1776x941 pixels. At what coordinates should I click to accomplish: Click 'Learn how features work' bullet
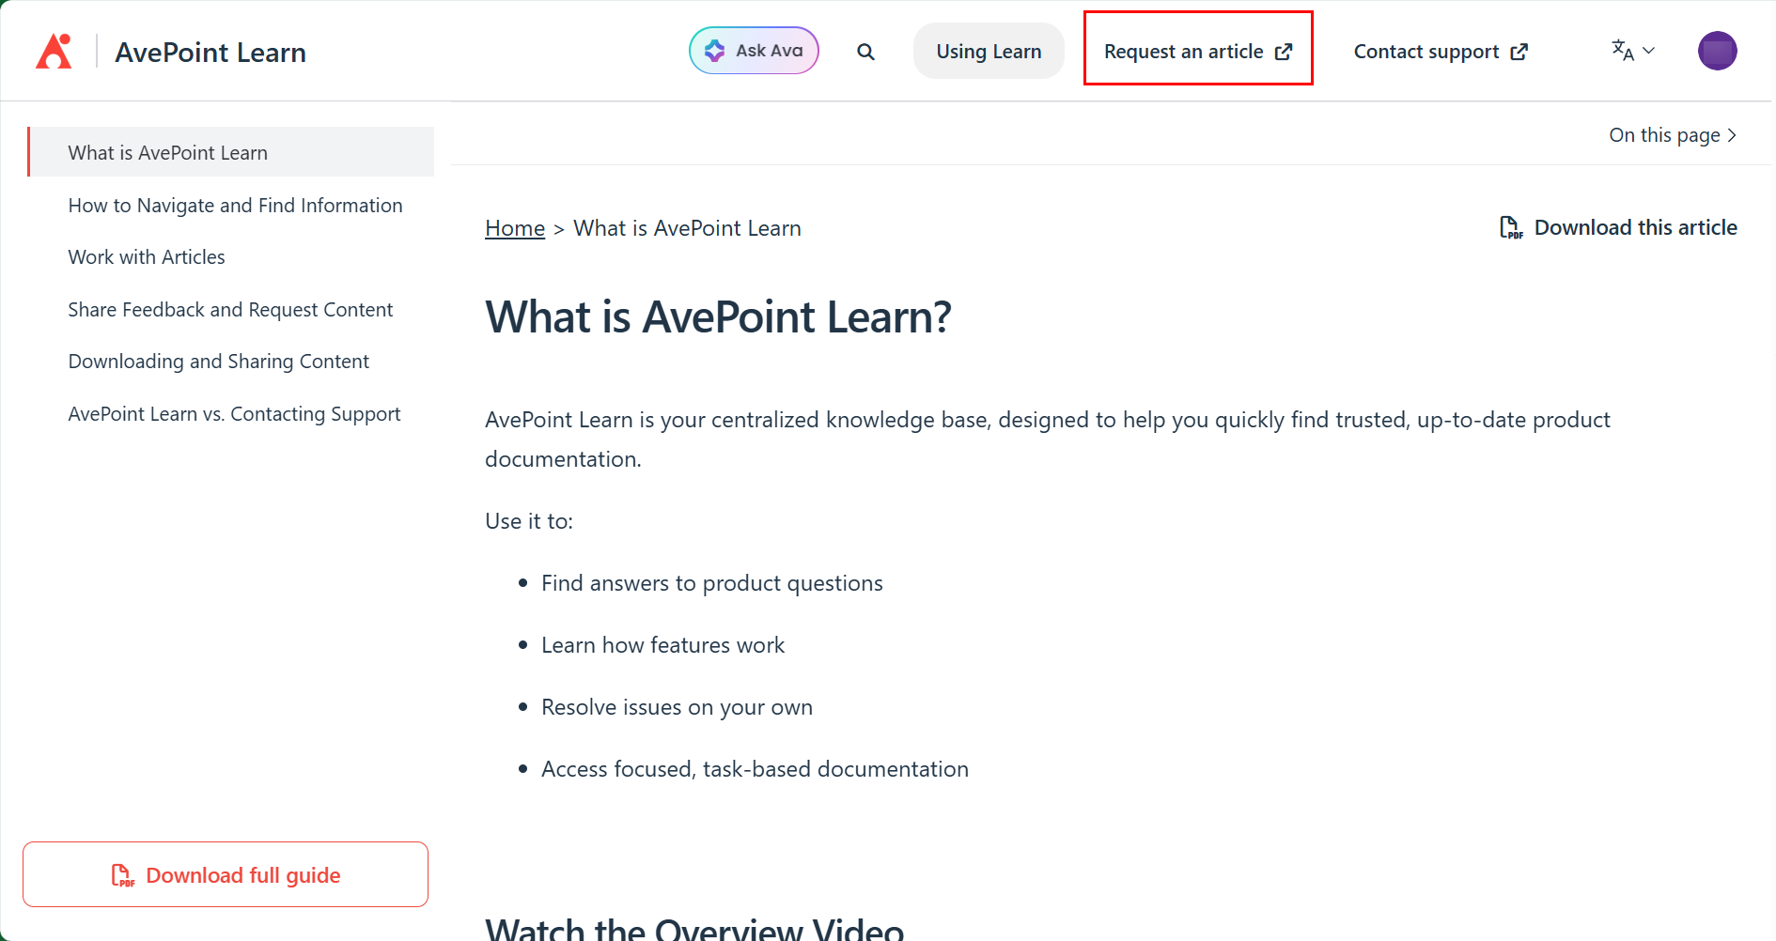[x=662, y=645]
